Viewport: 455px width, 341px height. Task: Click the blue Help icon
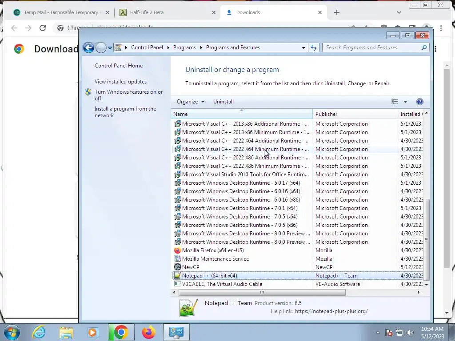pos(419,102)
